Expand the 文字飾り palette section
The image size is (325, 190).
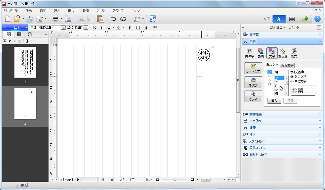click(282, 121)
